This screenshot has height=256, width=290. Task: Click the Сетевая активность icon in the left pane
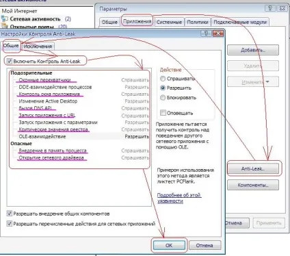click(5, 18)
